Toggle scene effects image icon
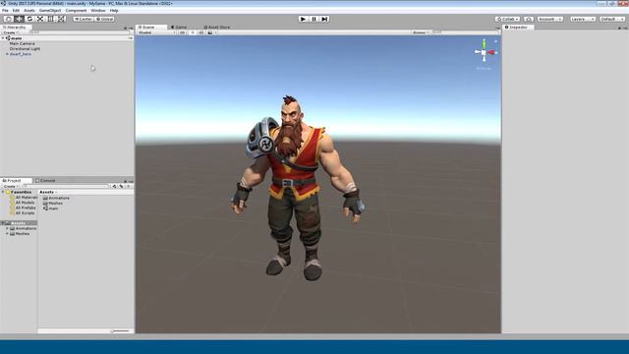629x354 pixels. (210, 32)
